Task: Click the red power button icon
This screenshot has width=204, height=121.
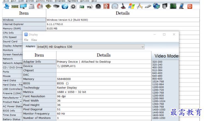Action: click(x=190, y=6)
